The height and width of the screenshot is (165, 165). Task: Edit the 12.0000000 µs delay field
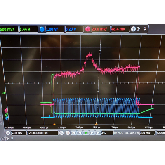click(42, 133)
